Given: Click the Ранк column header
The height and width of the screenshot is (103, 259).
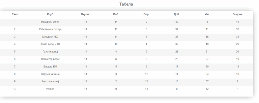Looking at the screenshot, I should [x=15, y=14].
